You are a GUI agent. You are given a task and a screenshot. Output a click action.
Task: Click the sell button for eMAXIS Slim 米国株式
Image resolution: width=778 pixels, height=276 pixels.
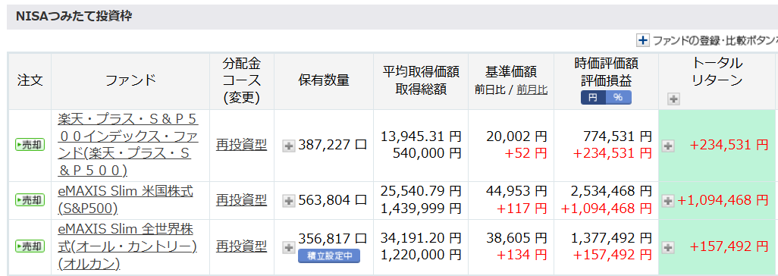[x=30, y=200]
